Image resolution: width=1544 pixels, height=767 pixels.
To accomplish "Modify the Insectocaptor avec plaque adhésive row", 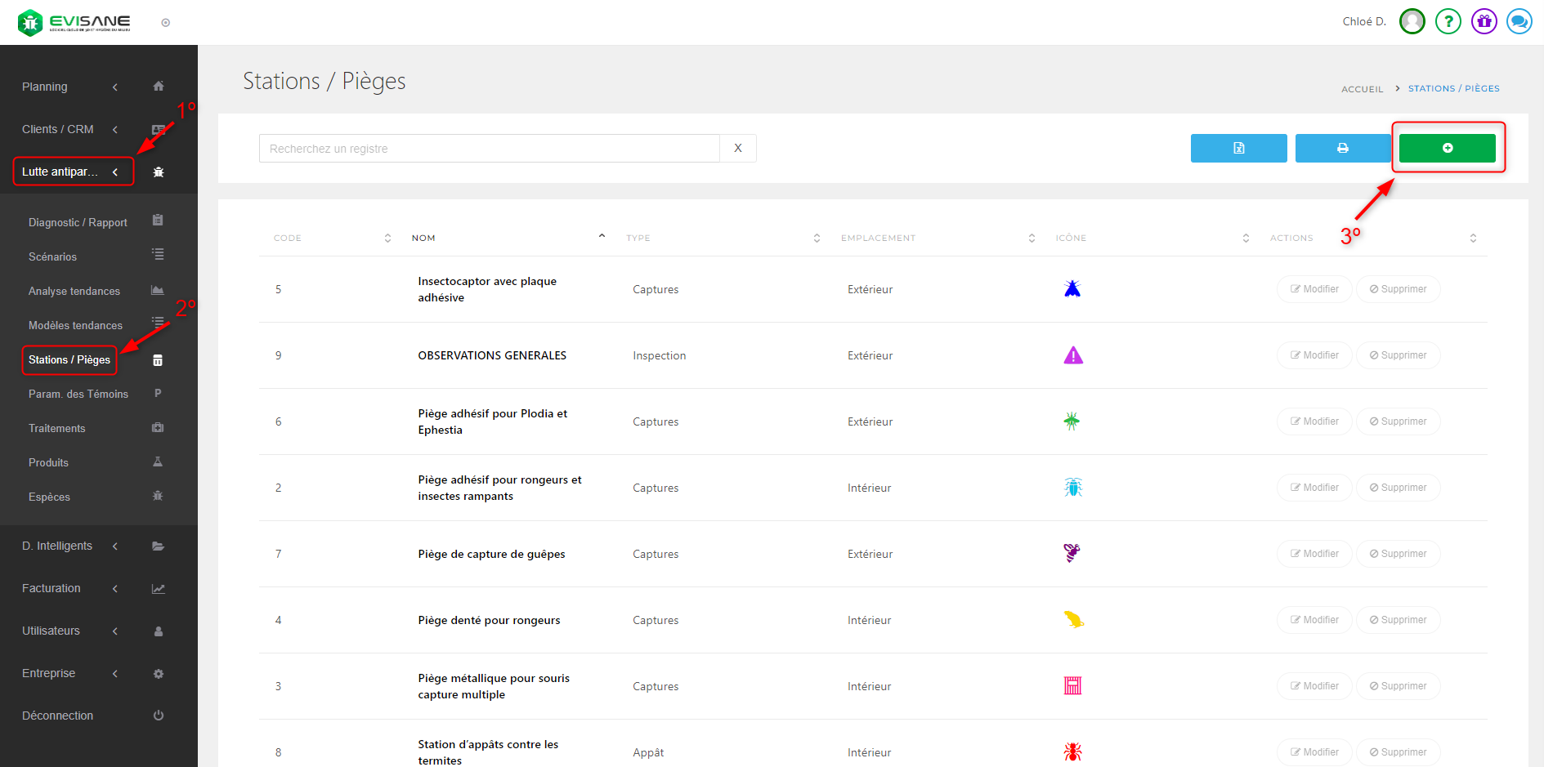I will tap(1314, 289).
